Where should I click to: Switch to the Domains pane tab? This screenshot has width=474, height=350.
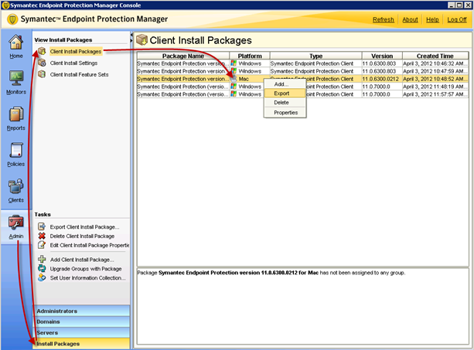[81, 321]
